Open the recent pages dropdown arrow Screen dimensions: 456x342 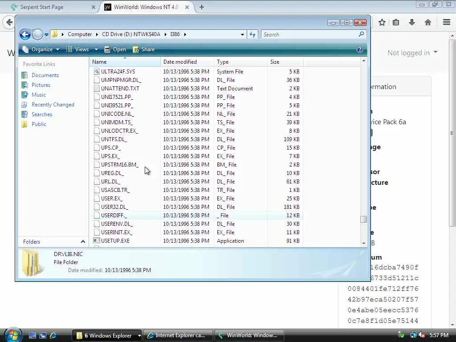[46, 35]
